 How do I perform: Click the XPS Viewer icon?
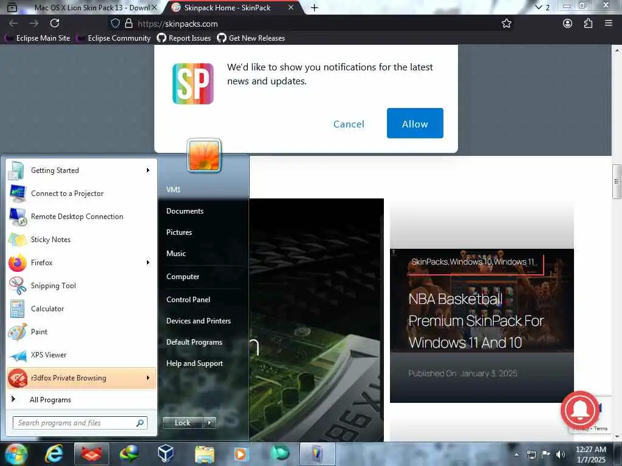click(18, 355)
